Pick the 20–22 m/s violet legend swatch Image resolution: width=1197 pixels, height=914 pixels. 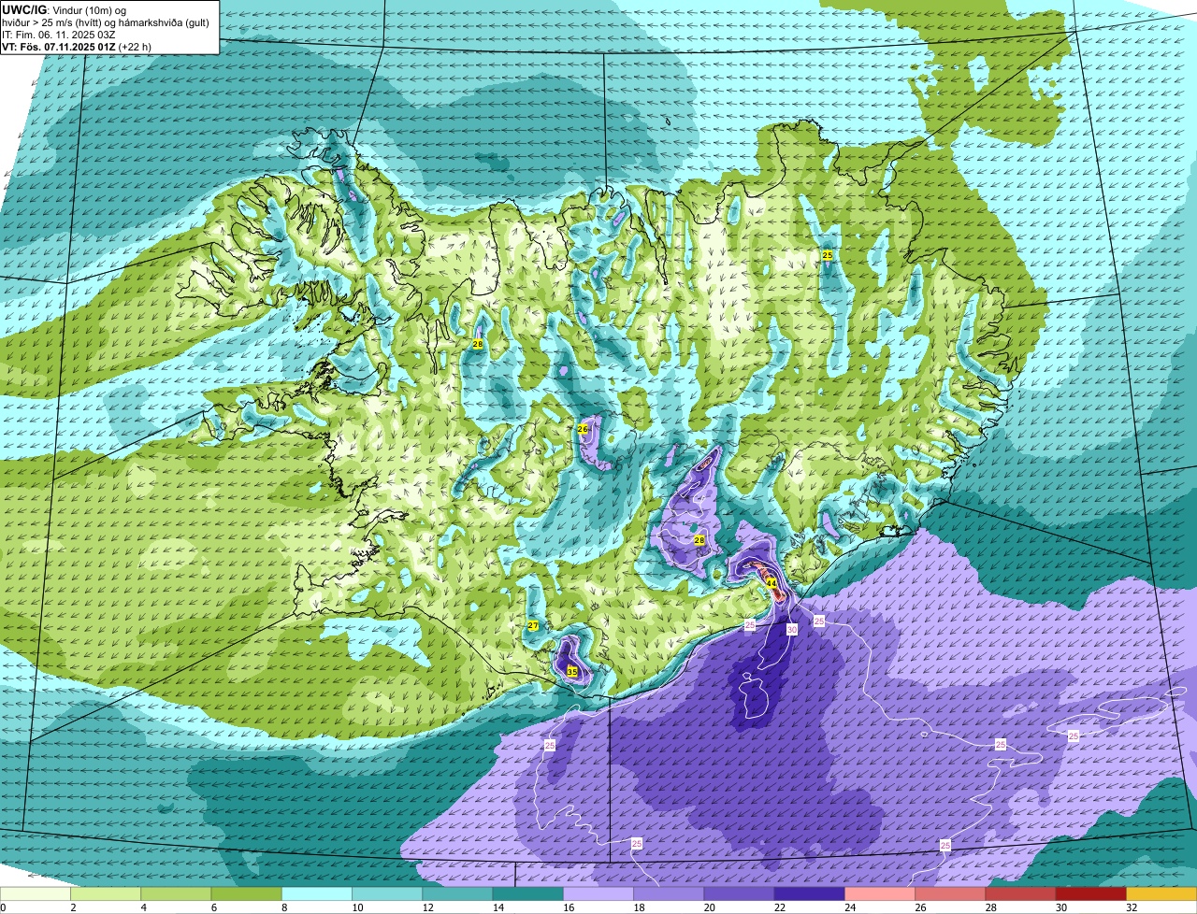pyautogui.click(x=740, y=893)
